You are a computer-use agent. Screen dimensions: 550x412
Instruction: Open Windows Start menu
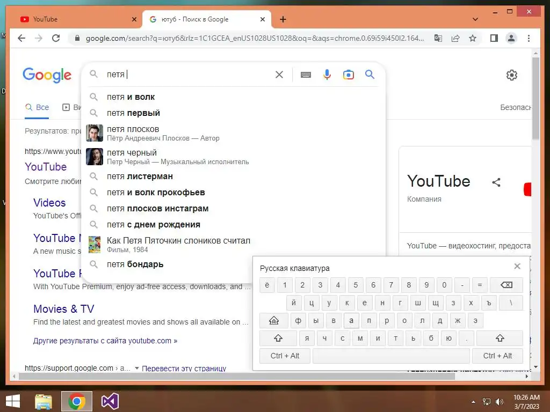click(13, 401)
